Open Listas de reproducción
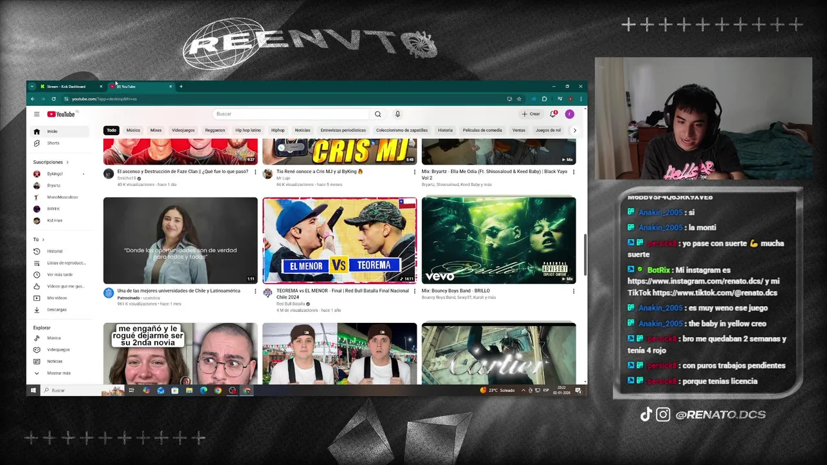 [x=59, y=263]
